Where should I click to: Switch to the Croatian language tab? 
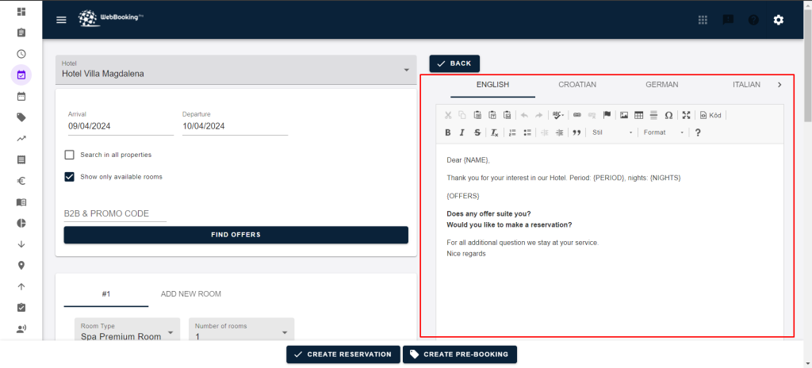tap(576, 84)
